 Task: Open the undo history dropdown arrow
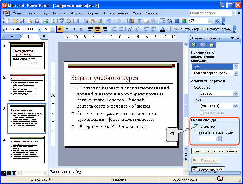click(x=114, y=21)
